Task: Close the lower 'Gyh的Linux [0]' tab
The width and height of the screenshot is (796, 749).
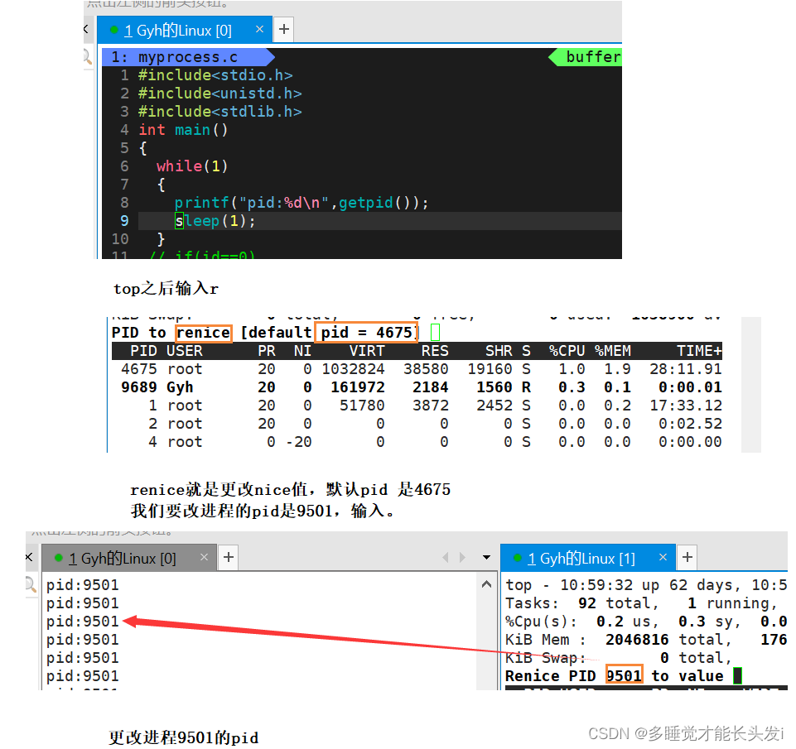Action: click(204, 557)
